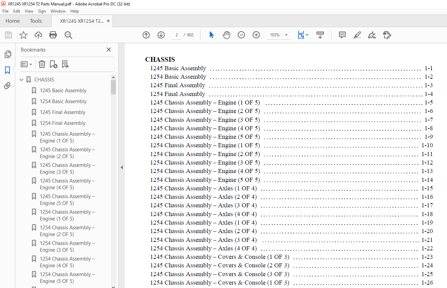Switch to the Home tab
Screen dimensions: 447x288
coord(13,21)
